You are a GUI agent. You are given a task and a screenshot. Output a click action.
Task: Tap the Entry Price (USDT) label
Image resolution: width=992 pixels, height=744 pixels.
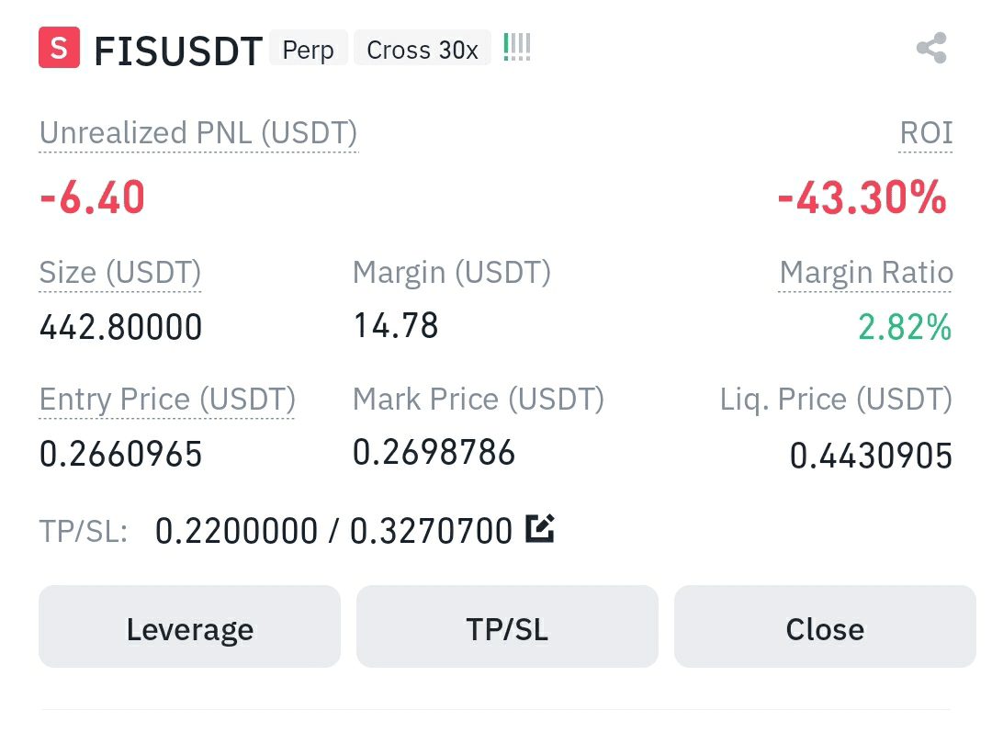[x=167, y=400]
